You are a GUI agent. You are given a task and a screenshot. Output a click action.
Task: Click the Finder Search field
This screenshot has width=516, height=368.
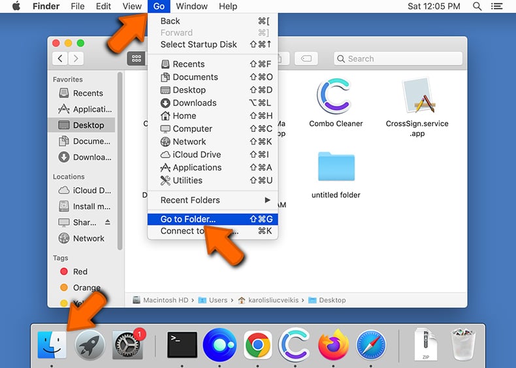(398, 59)
